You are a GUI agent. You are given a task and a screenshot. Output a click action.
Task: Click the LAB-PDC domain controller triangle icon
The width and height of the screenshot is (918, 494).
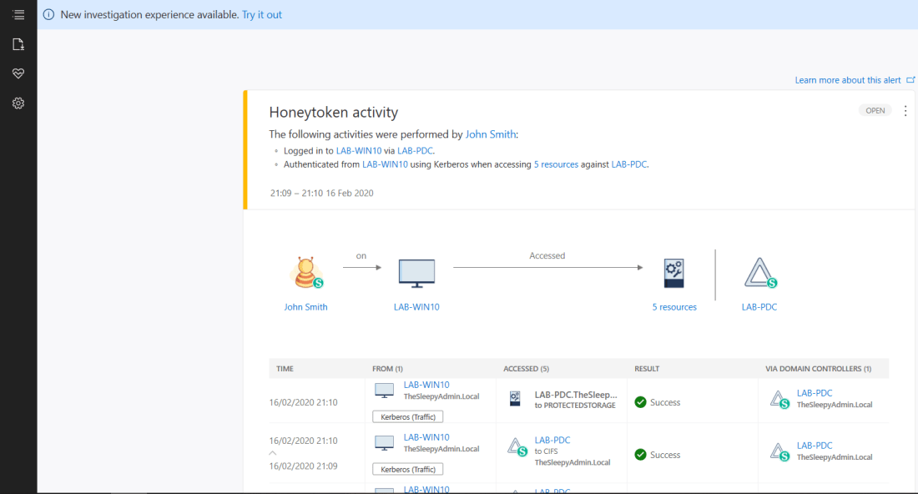tap(759, 273)
